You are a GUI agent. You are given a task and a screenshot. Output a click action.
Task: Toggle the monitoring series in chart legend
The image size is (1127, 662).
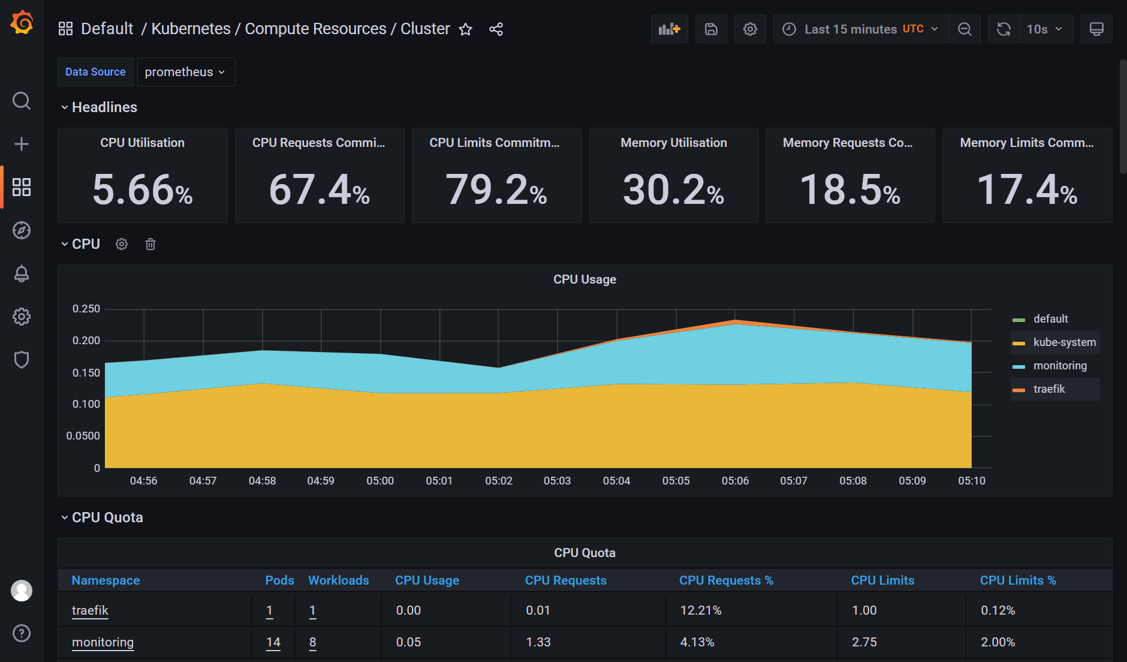[1059, 366]
